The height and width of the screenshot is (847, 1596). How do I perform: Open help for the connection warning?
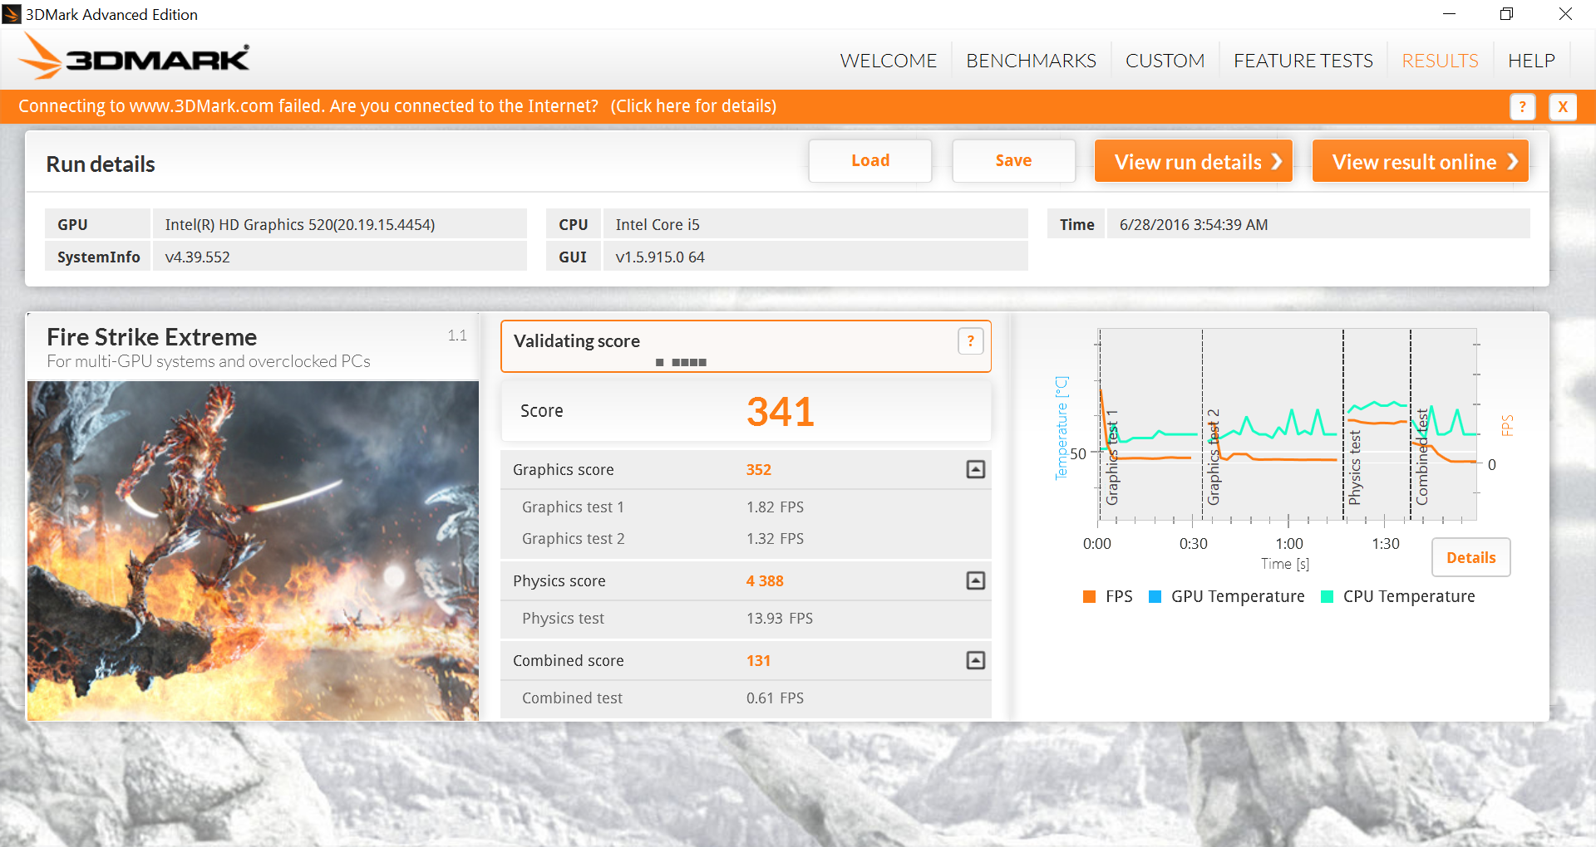(1522, 106)
